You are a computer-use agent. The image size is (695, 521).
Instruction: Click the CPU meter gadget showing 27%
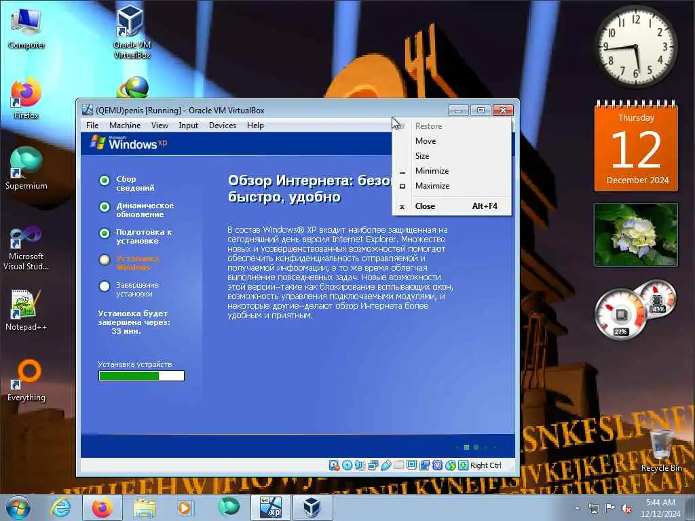click(x=620, y=313)
